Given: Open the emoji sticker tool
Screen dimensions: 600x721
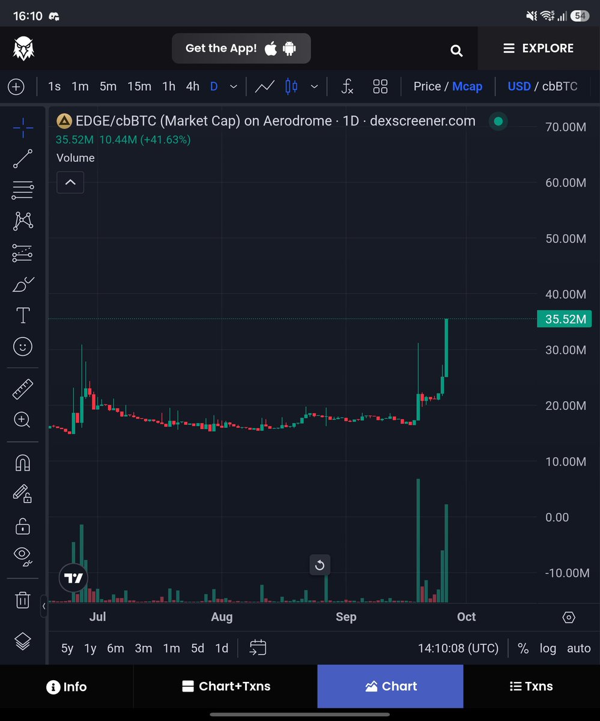Looking at the screenshot, I should coord(23,347).
